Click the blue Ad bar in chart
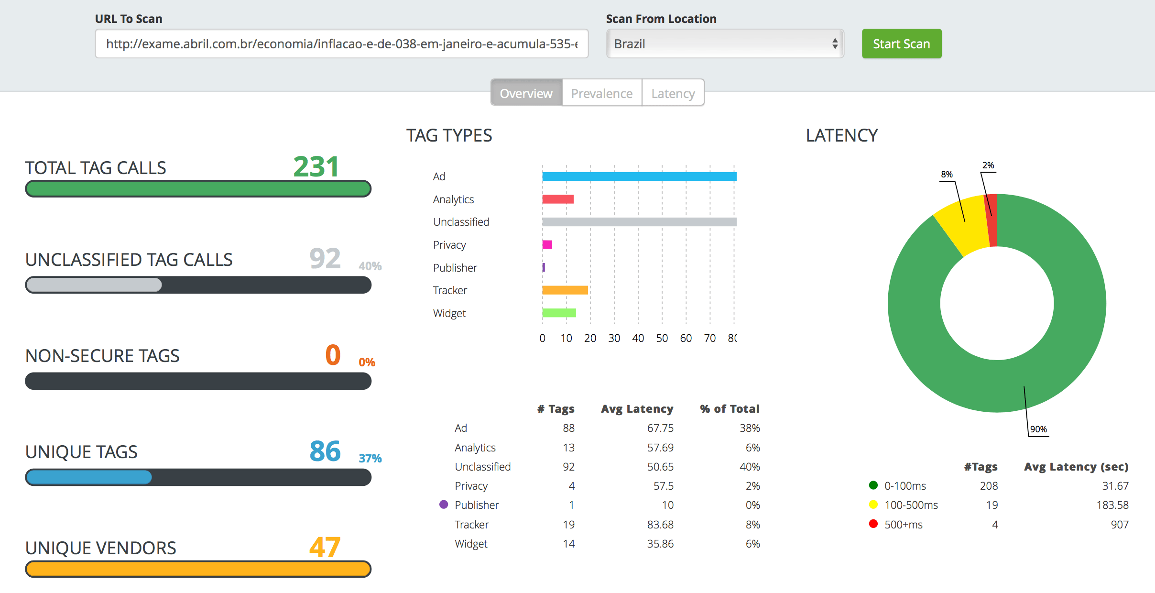The height and width of the screenshot is (593, 1155). click(639, 176)
